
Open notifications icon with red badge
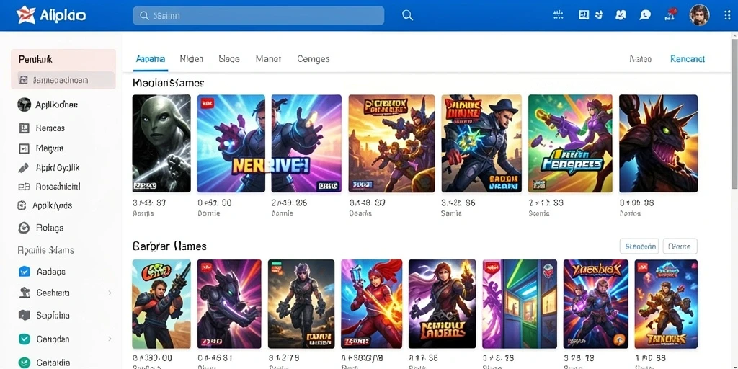tap(670, 14)
